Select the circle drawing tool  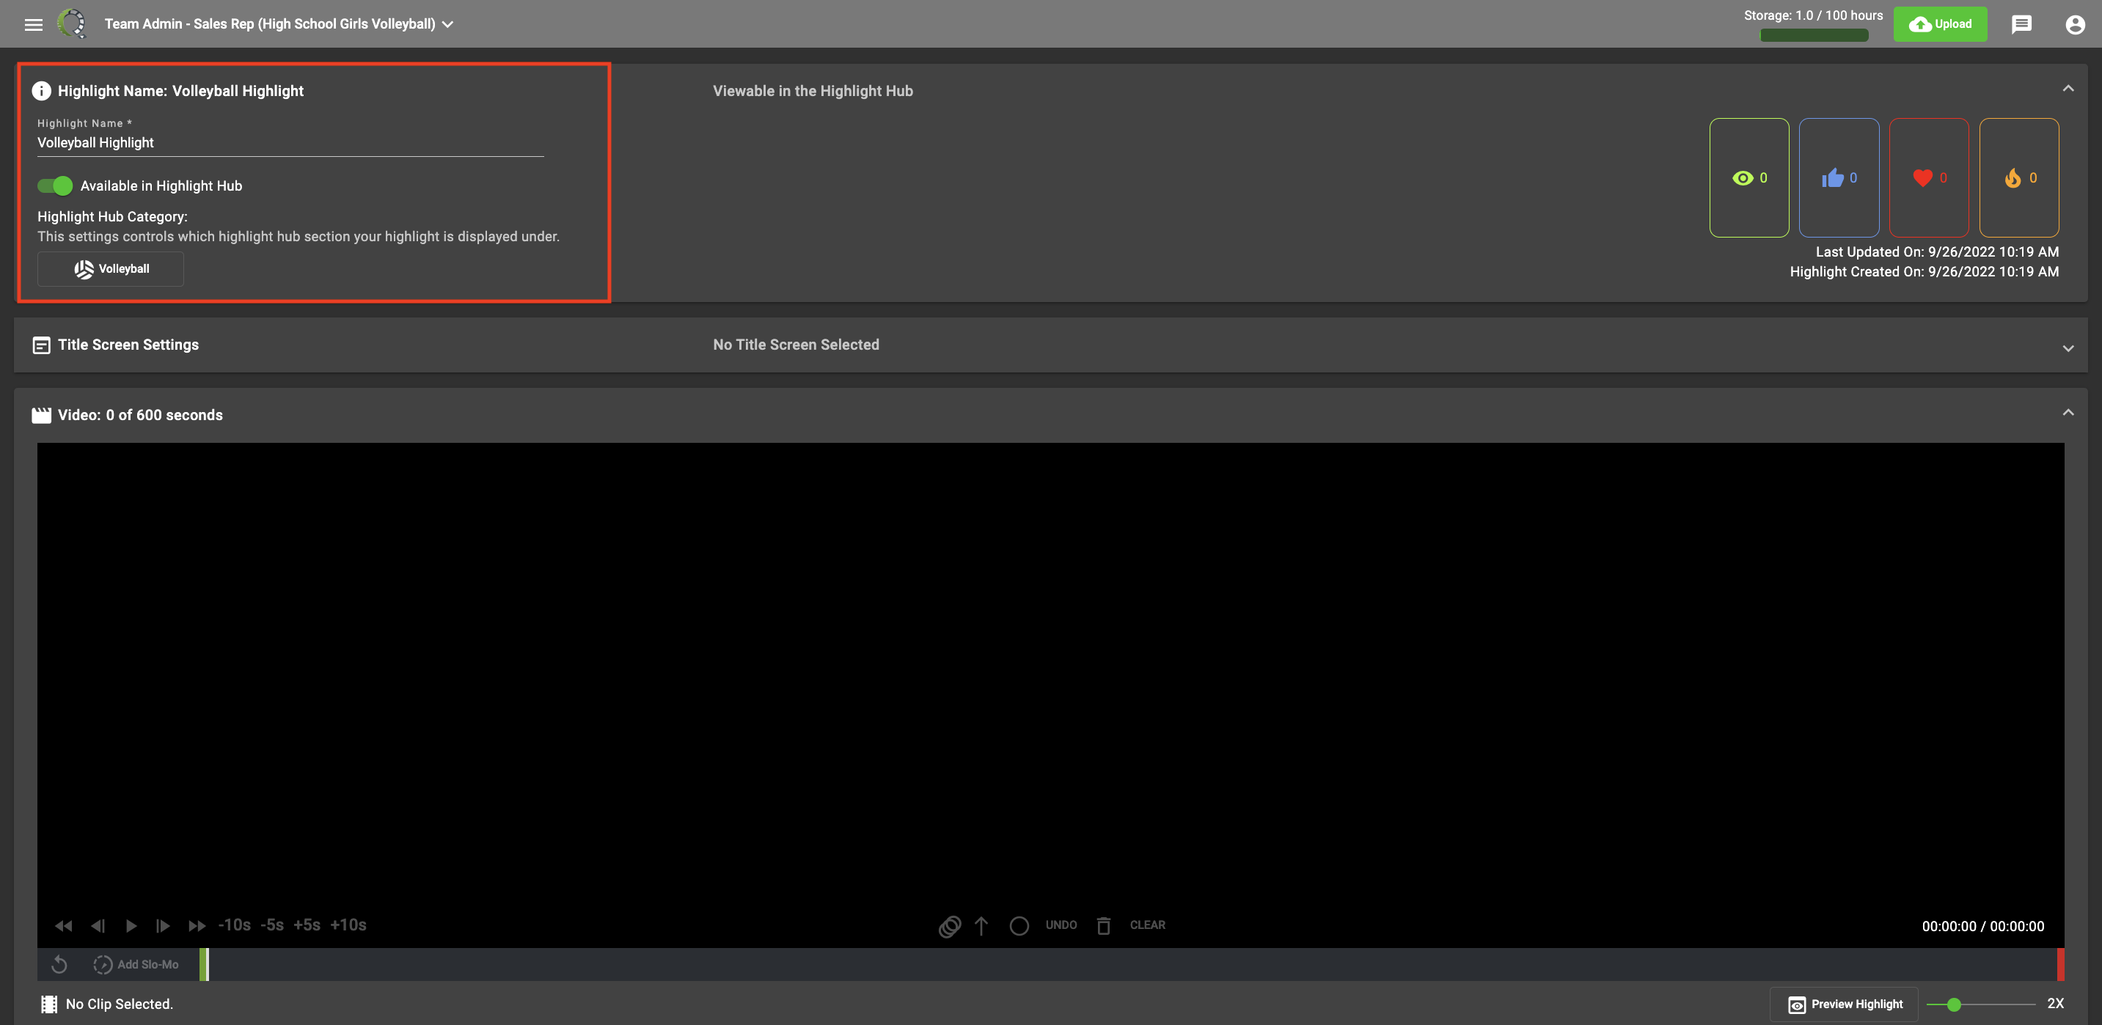(1018, 926)
